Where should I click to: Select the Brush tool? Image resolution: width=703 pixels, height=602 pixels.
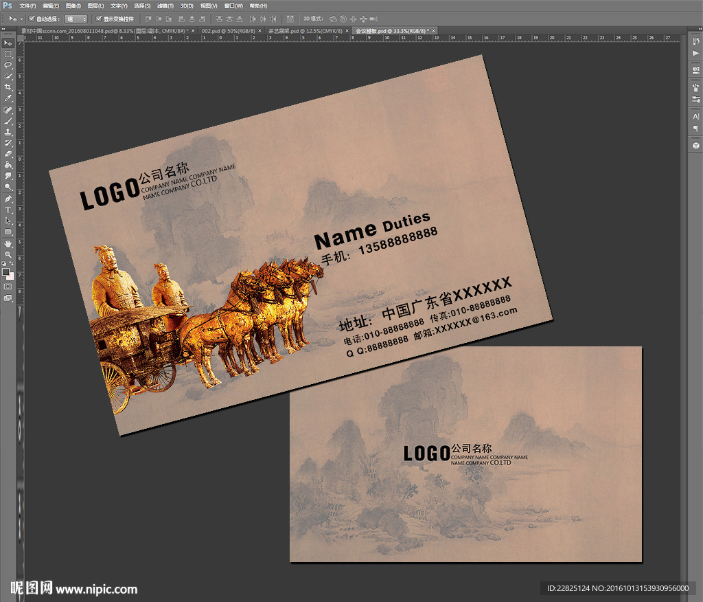[x=8, y=121]
